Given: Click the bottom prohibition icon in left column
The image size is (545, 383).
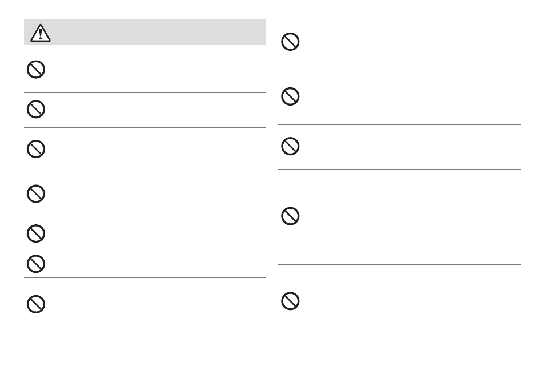Looking at the screenshot, I should pos(36,304).
